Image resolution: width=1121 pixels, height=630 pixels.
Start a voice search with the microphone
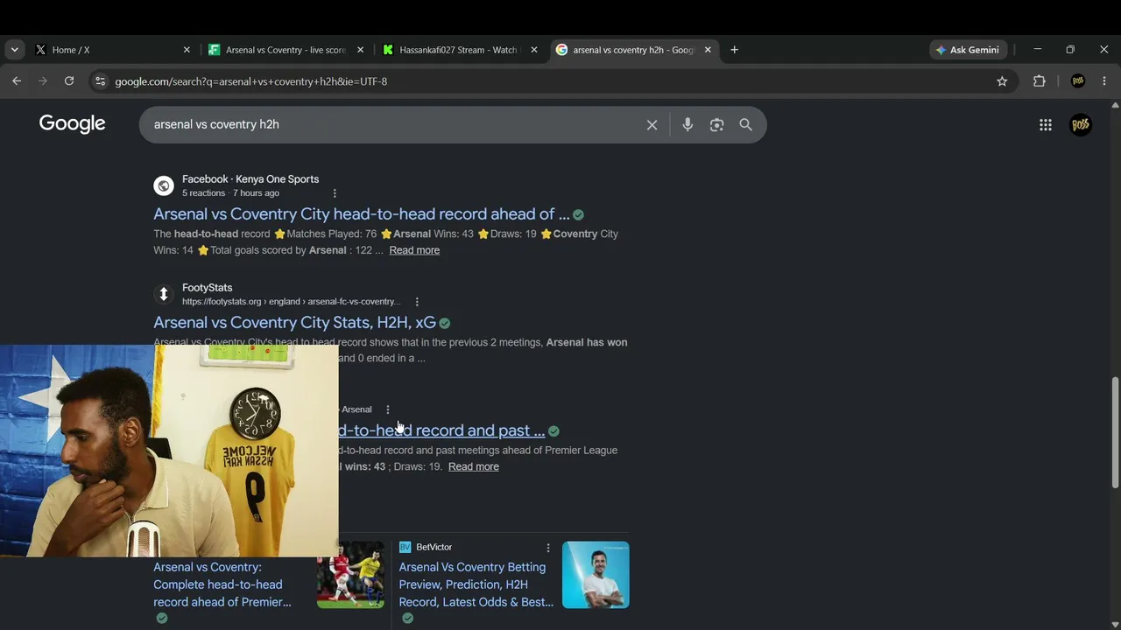pyautogui.click(x=687, y=125)
